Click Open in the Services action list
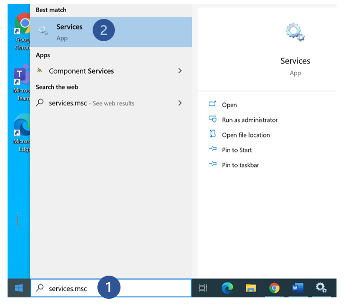345x304 pixels. point(229,105)
